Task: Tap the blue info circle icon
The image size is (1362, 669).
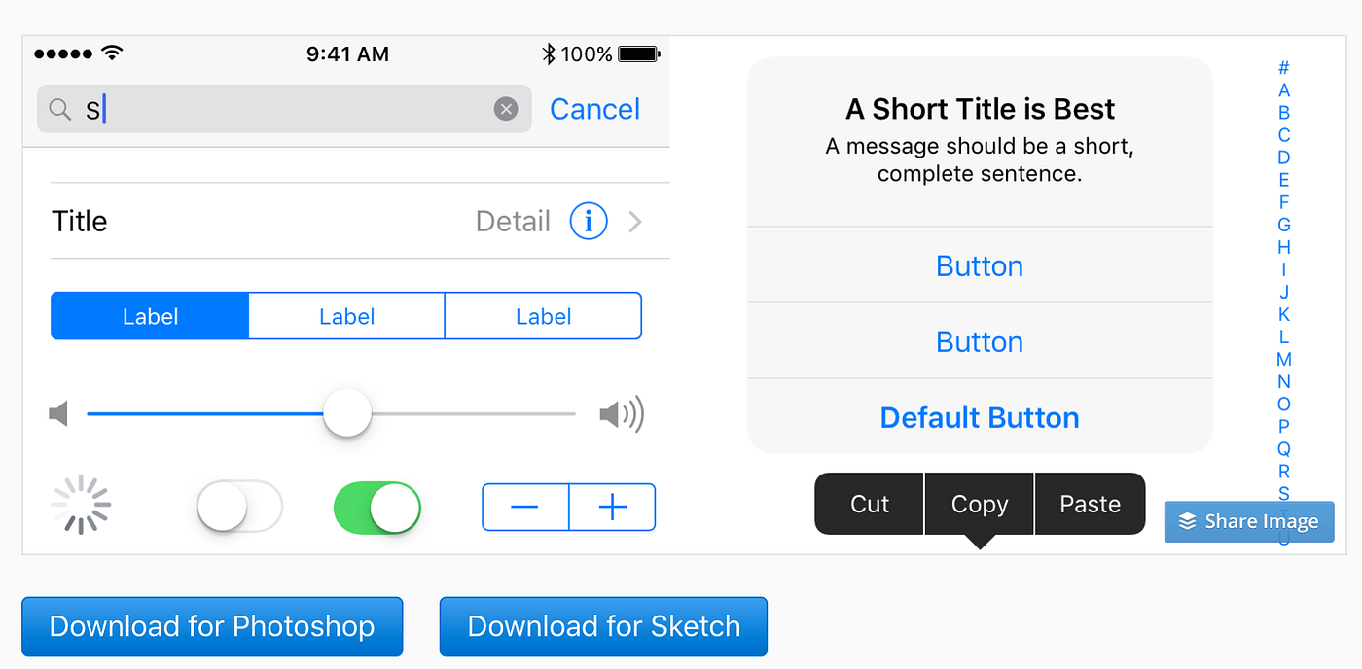Action: (589, 222)
